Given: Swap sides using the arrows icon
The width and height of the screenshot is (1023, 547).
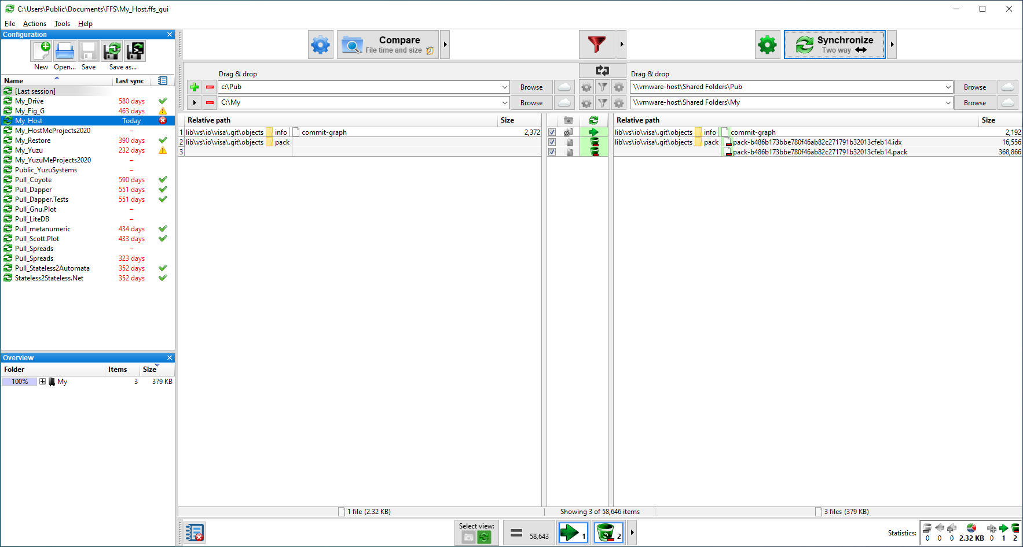Looking at the screenshot, I should point(602,71).
